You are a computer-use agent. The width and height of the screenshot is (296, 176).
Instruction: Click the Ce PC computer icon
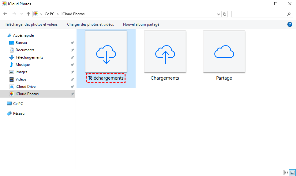[x=9, y=104]
